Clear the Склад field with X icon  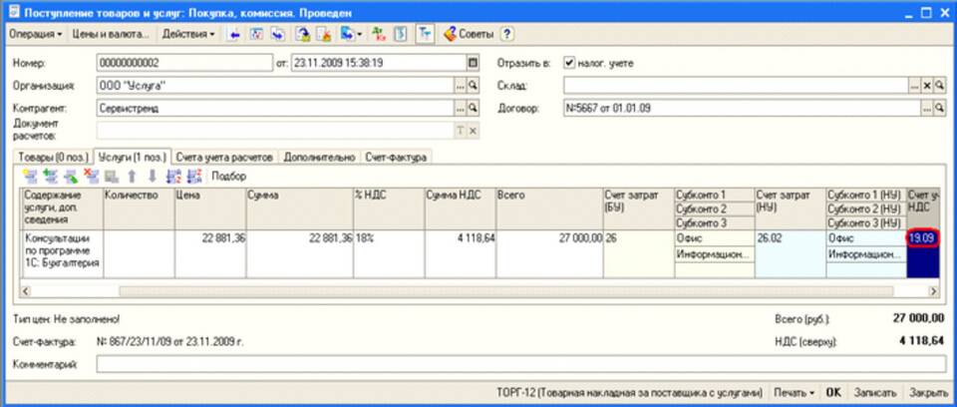tap(927, 86)
